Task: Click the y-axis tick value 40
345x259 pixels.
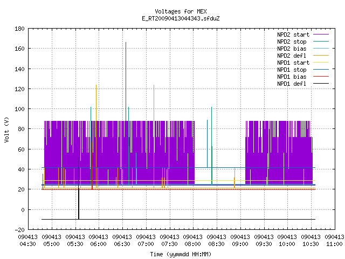Action: coord(21,169)
